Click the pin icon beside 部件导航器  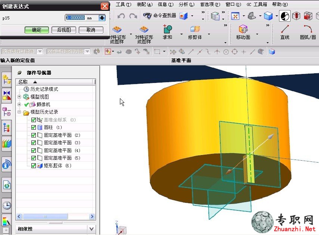coord(19,72)
